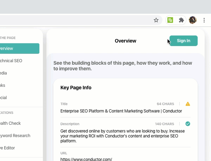The width and height of the screenshot is (211, 161).
Task: Click the '64 CHARS' label
Action: click(165, 104)
